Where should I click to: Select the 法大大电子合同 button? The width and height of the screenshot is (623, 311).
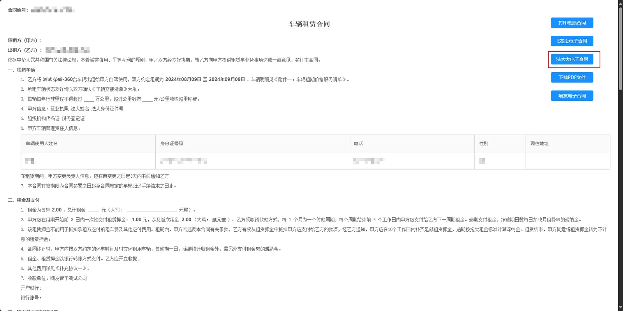coord(572,59)
